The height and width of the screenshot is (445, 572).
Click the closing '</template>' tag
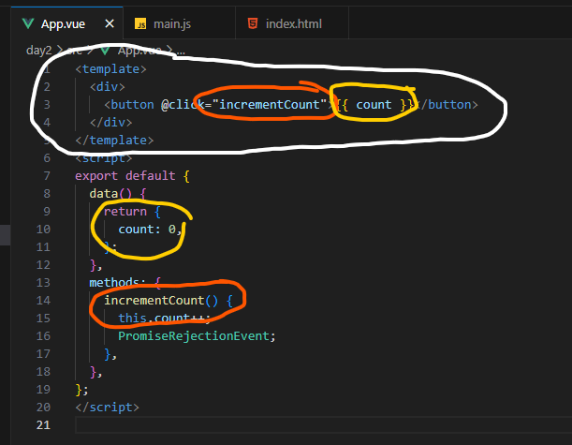[x=114, y=141]
